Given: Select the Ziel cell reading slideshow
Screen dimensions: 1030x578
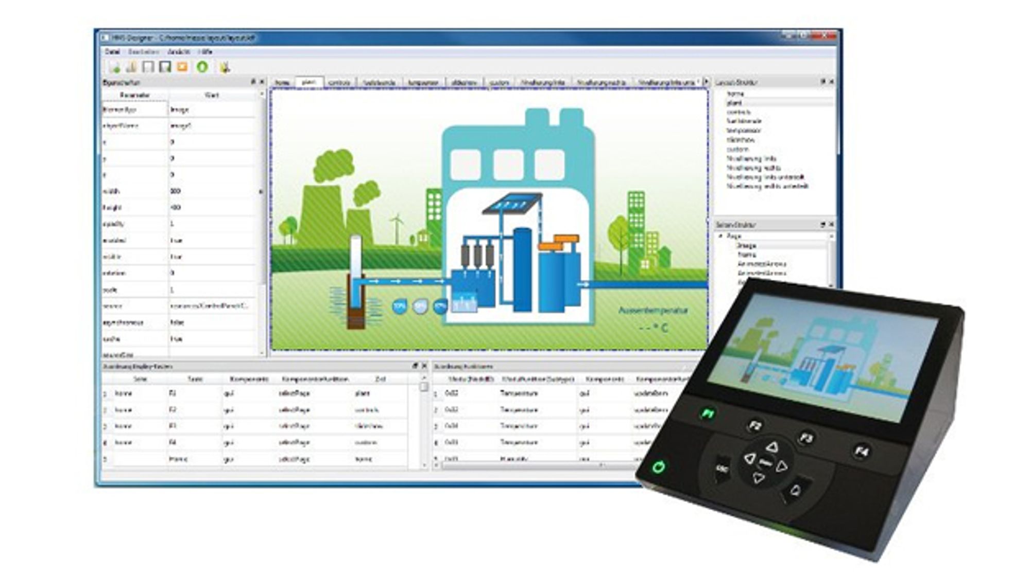Looking at the screenshot, I should coord(380,426).
